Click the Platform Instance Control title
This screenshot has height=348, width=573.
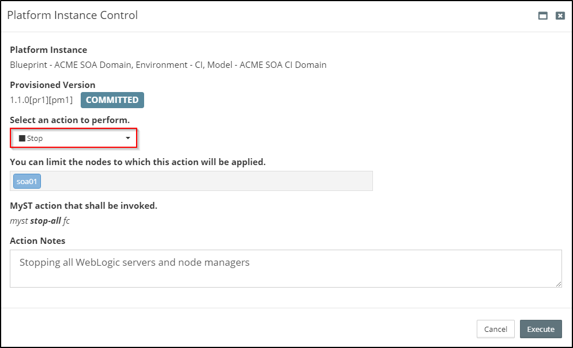click(x=73, y=16)
